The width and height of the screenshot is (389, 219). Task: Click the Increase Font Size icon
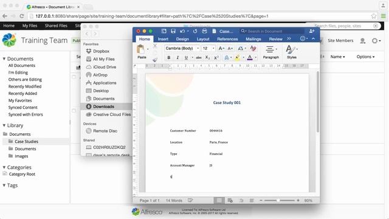click(x=221, y=49)
